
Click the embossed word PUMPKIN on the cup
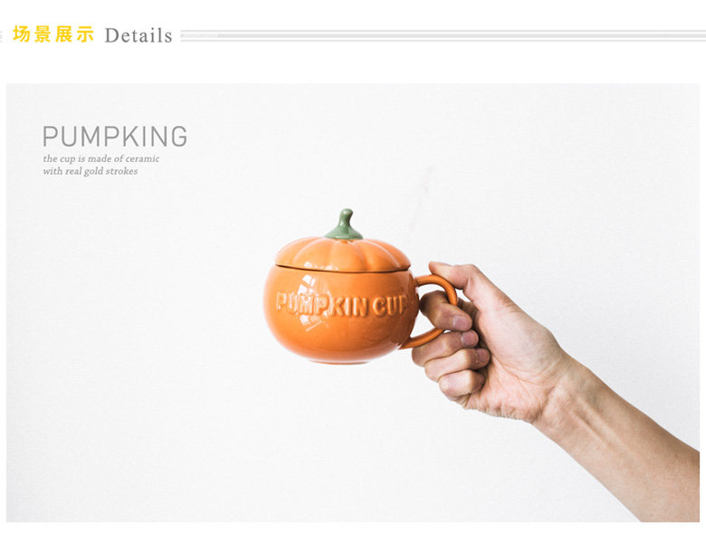coord(322,304)
